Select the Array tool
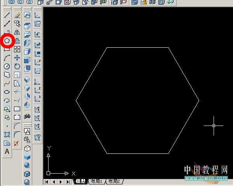Screen dimensions: 233x186 [17, 49]
